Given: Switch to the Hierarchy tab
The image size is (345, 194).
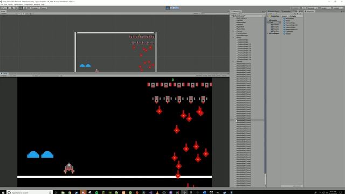Looking at the screenshot, I should (x=236, y=11).
